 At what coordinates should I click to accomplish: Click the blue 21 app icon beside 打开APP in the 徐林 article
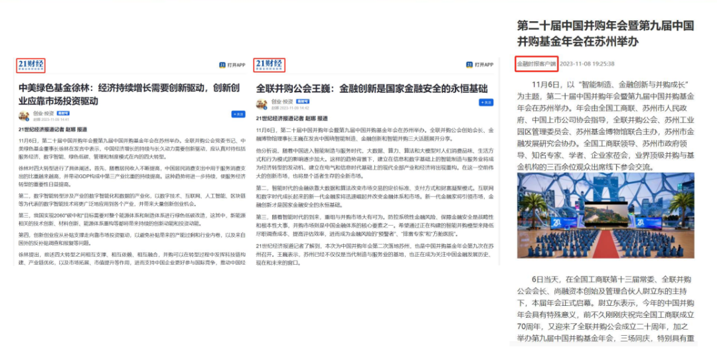pyautogui.click(x=222, y=65)
